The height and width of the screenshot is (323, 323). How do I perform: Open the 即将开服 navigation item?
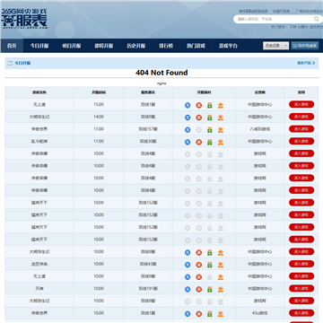pos(104,46)
